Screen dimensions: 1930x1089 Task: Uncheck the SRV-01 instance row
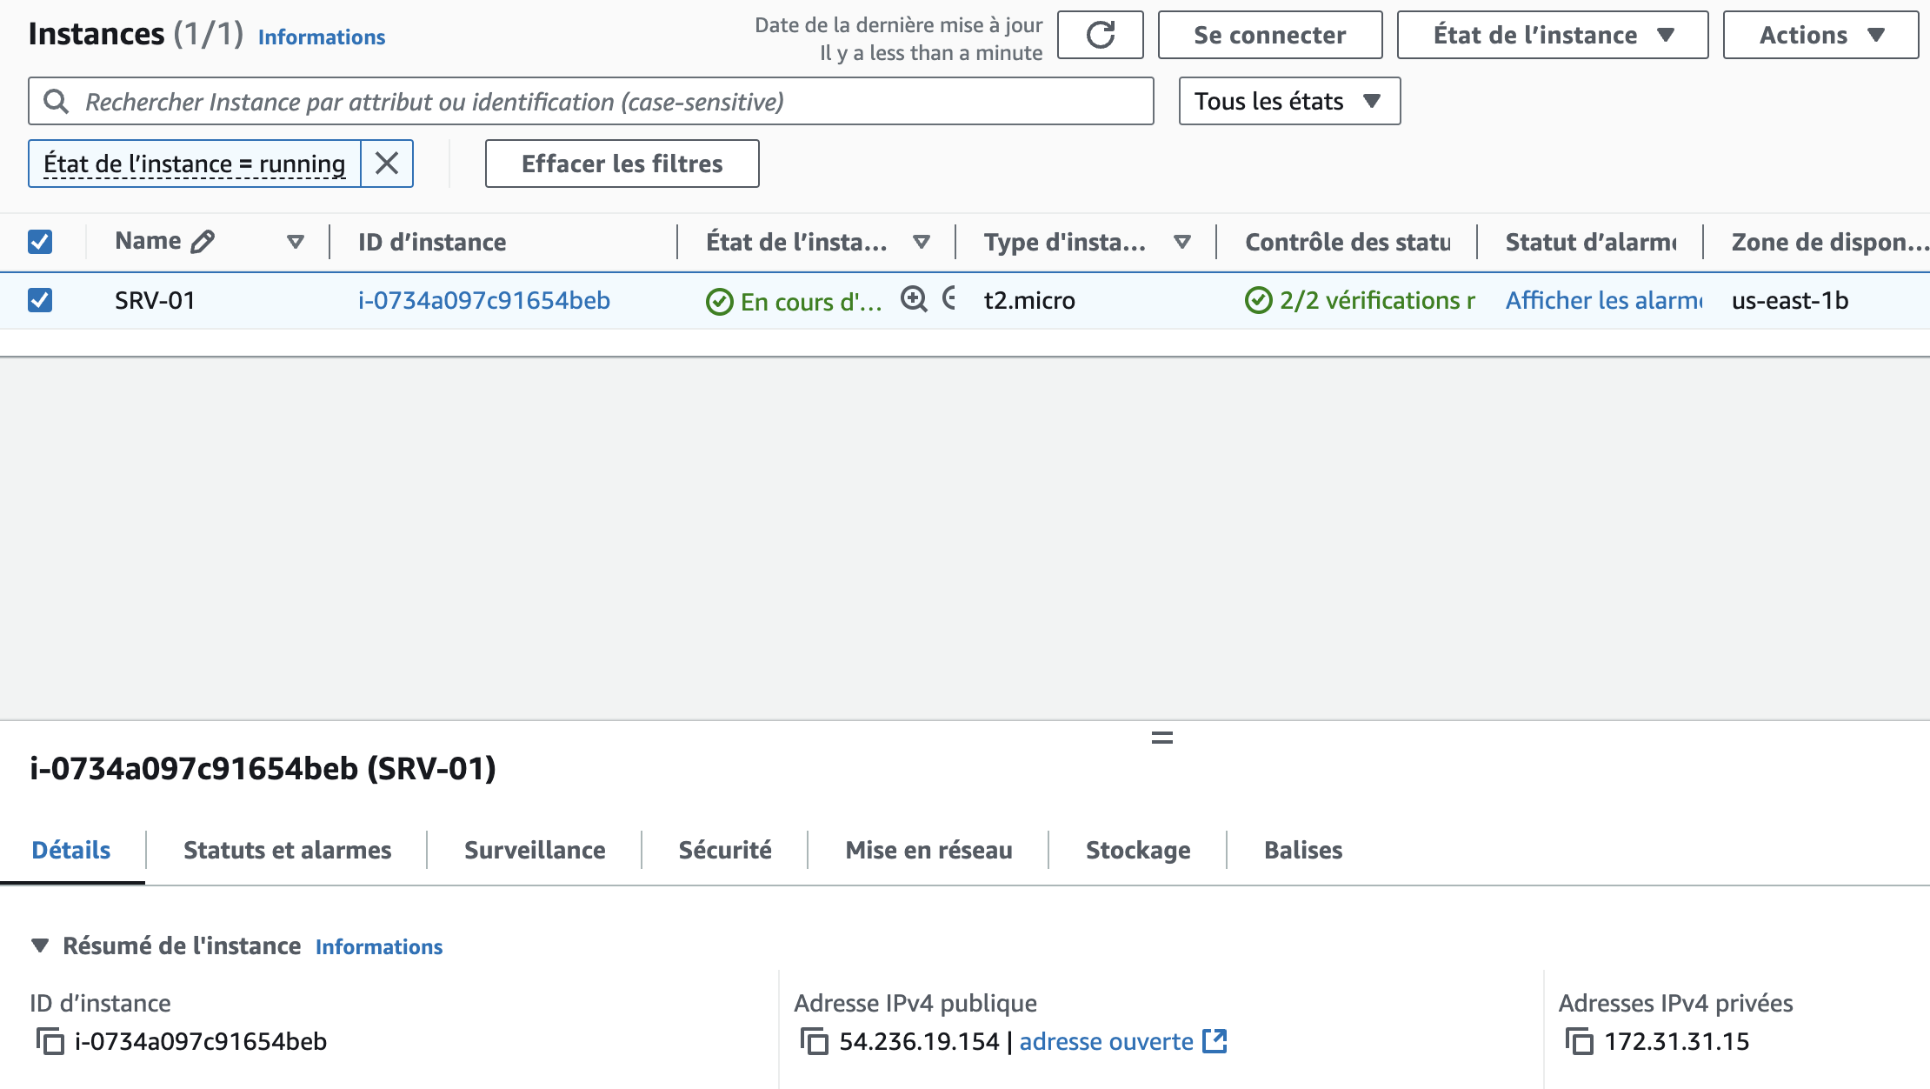pyautogui.click(x=40, y=299)
